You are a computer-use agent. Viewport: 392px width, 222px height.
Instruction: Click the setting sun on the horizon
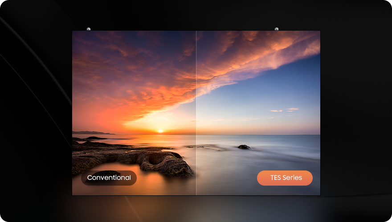(161, 131)
